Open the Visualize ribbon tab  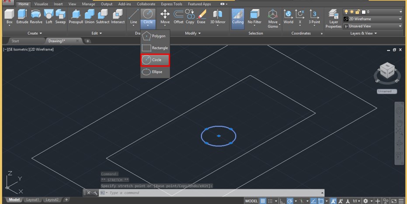(41, 4)
